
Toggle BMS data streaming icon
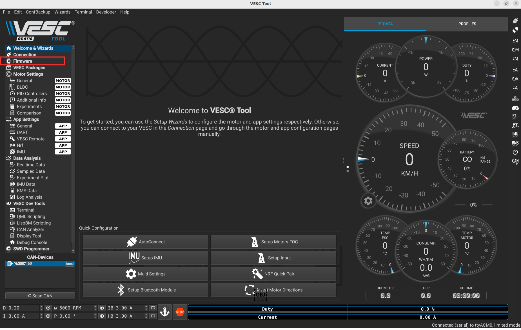(x=515, y=143)
